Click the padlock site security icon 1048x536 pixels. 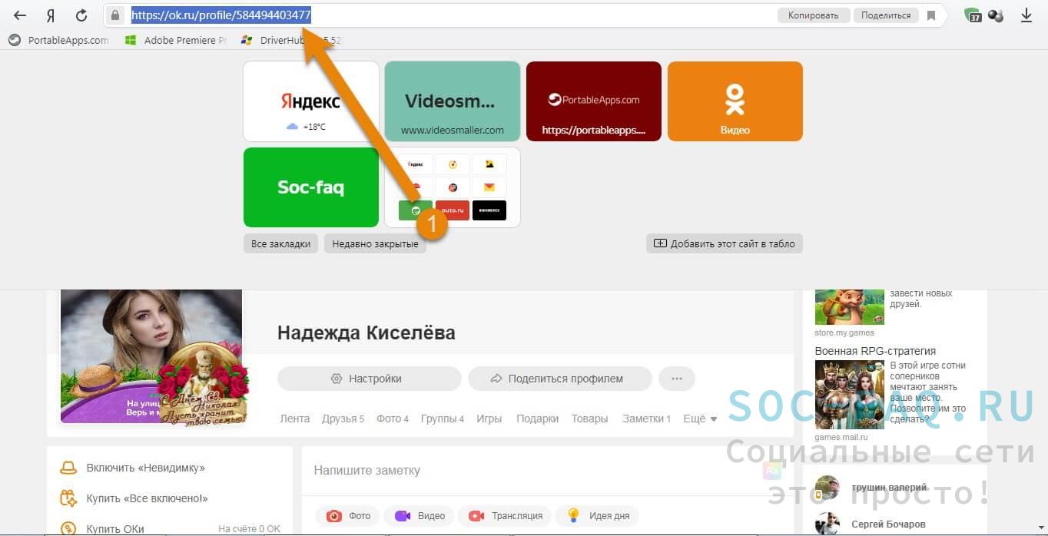click(114, 15)
